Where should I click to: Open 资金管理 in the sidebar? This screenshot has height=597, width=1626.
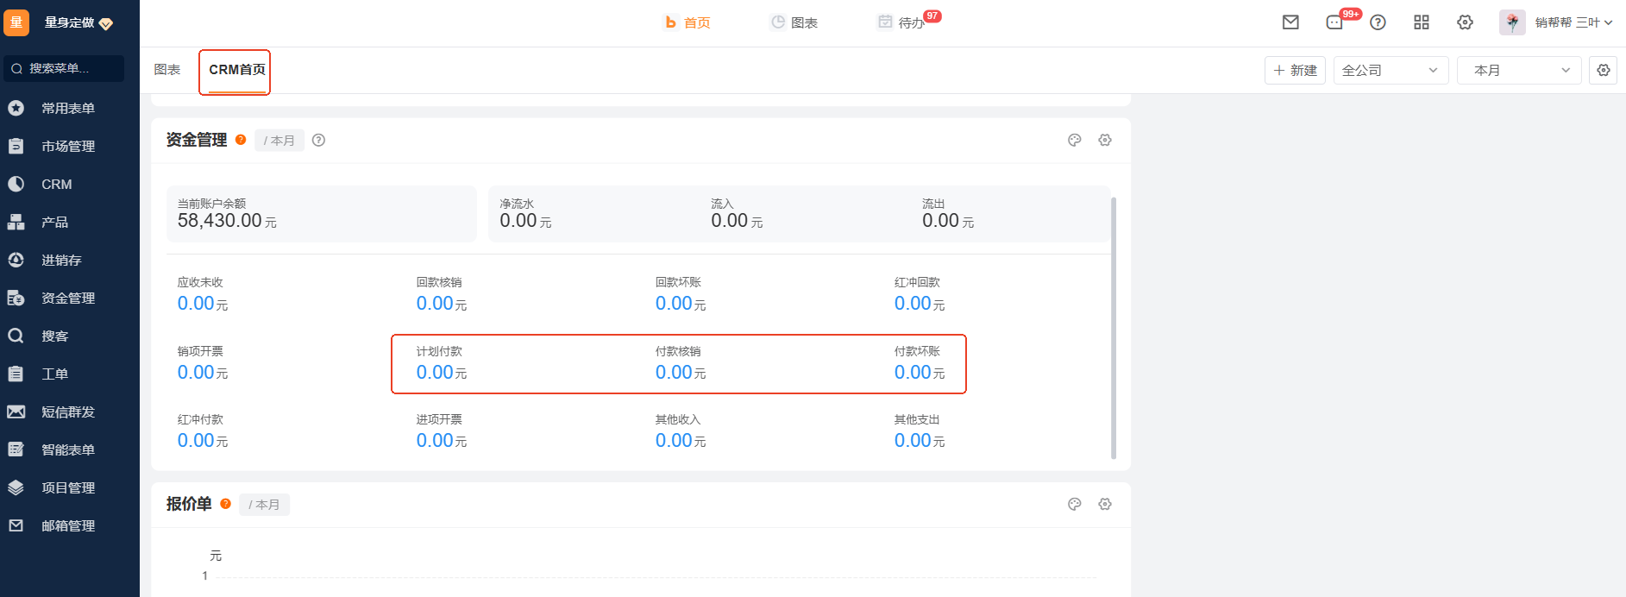pos(68,298)
